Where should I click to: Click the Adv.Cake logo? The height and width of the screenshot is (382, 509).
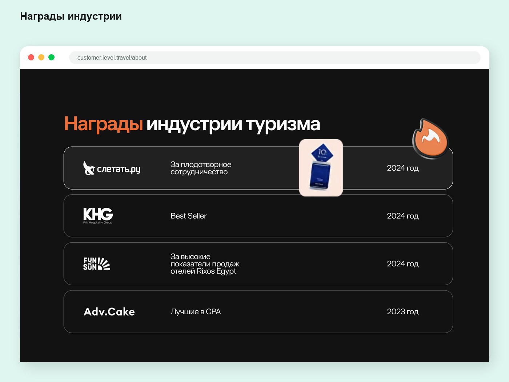tap(109, 312)
